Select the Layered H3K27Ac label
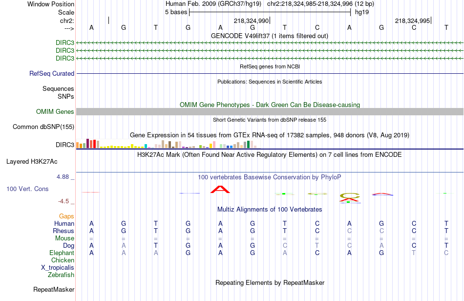 click(32, 162)
